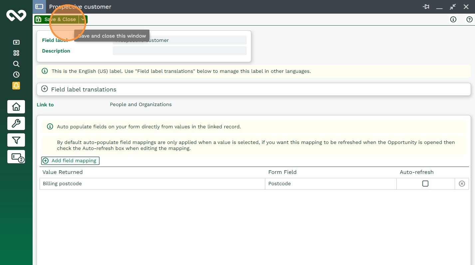This screenshot has height=265, width=475.
Task: Open the Save & Close dropdown arrow
Action: click(83, 19)
